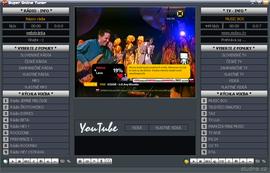Viewport: 270px width, 173px height.
Task: Click the radio P button
Action: (x=34, y=161)
